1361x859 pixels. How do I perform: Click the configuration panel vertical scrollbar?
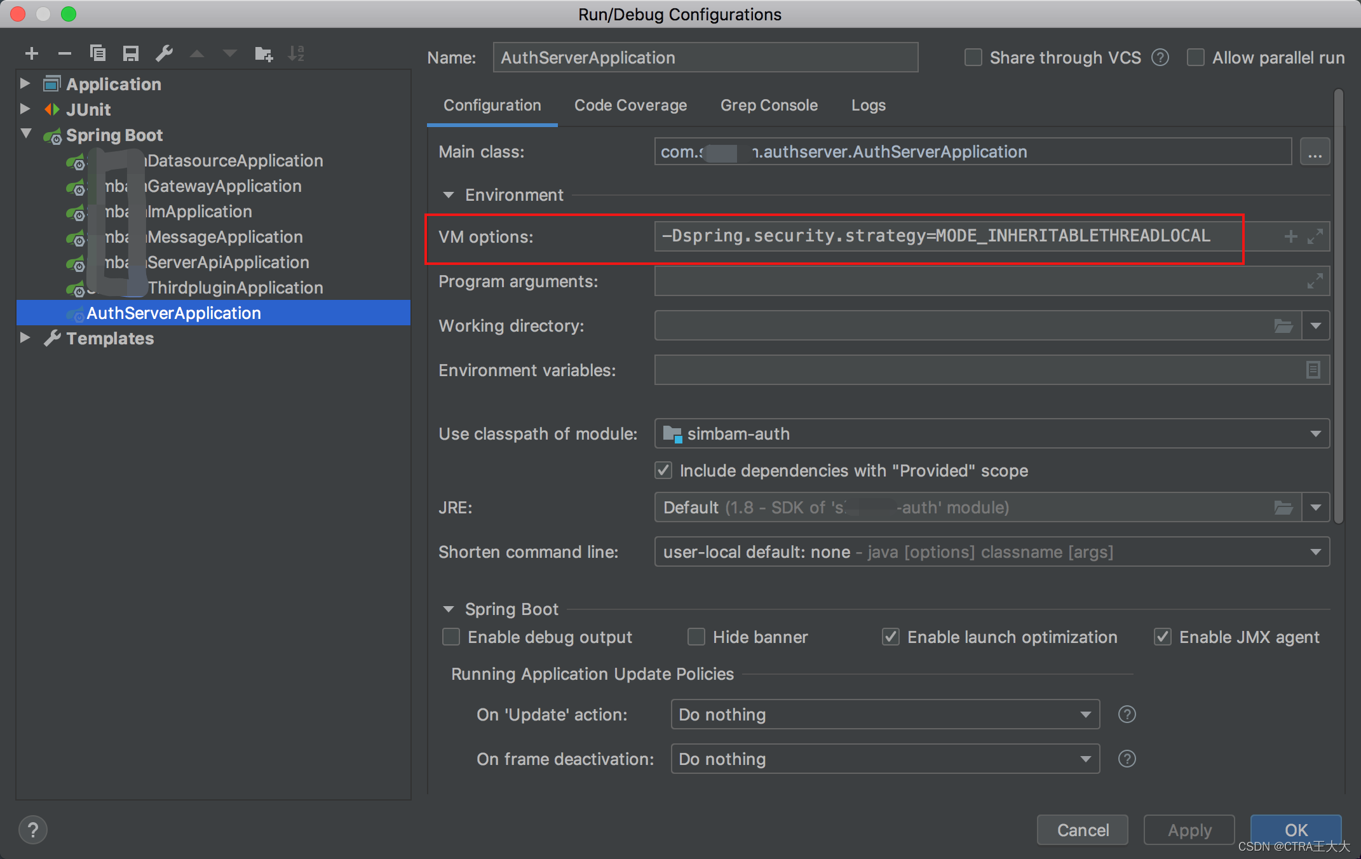coord(1339,306)
